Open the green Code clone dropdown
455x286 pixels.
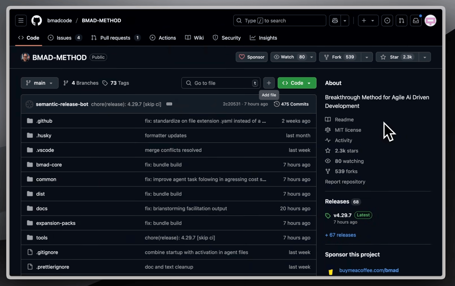coord(297,83)
